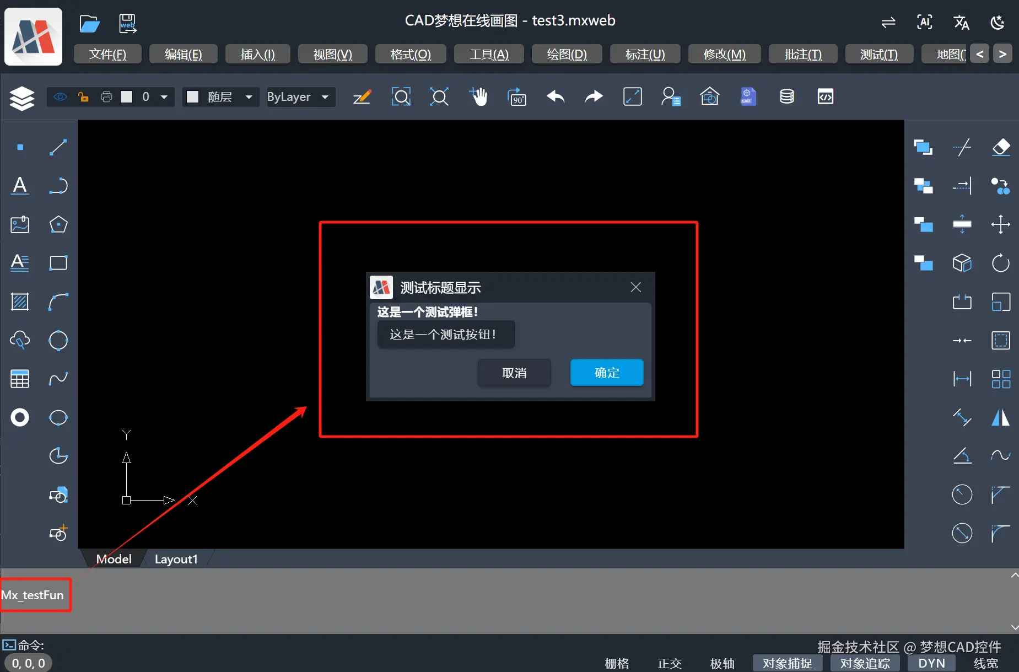Toggle 栅格 grid mode
The image size is (1019, 672).
[x=617, y=663]
